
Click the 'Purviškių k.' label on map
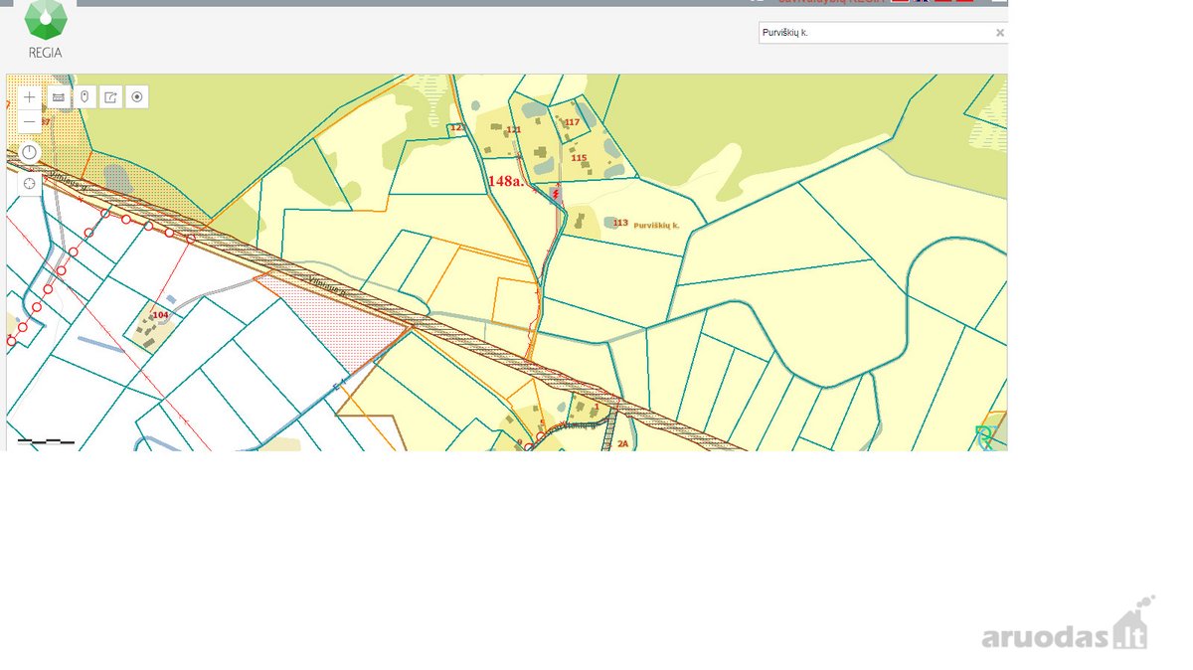656,226
